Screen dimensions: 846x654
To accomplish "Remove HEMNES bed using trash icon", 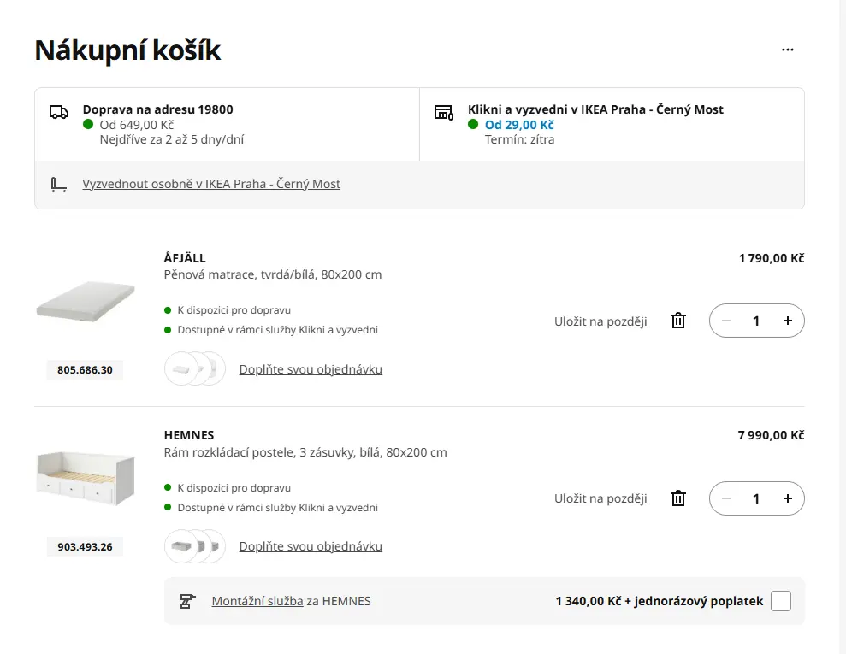I will pyautogui.click(x=678, y=498).
